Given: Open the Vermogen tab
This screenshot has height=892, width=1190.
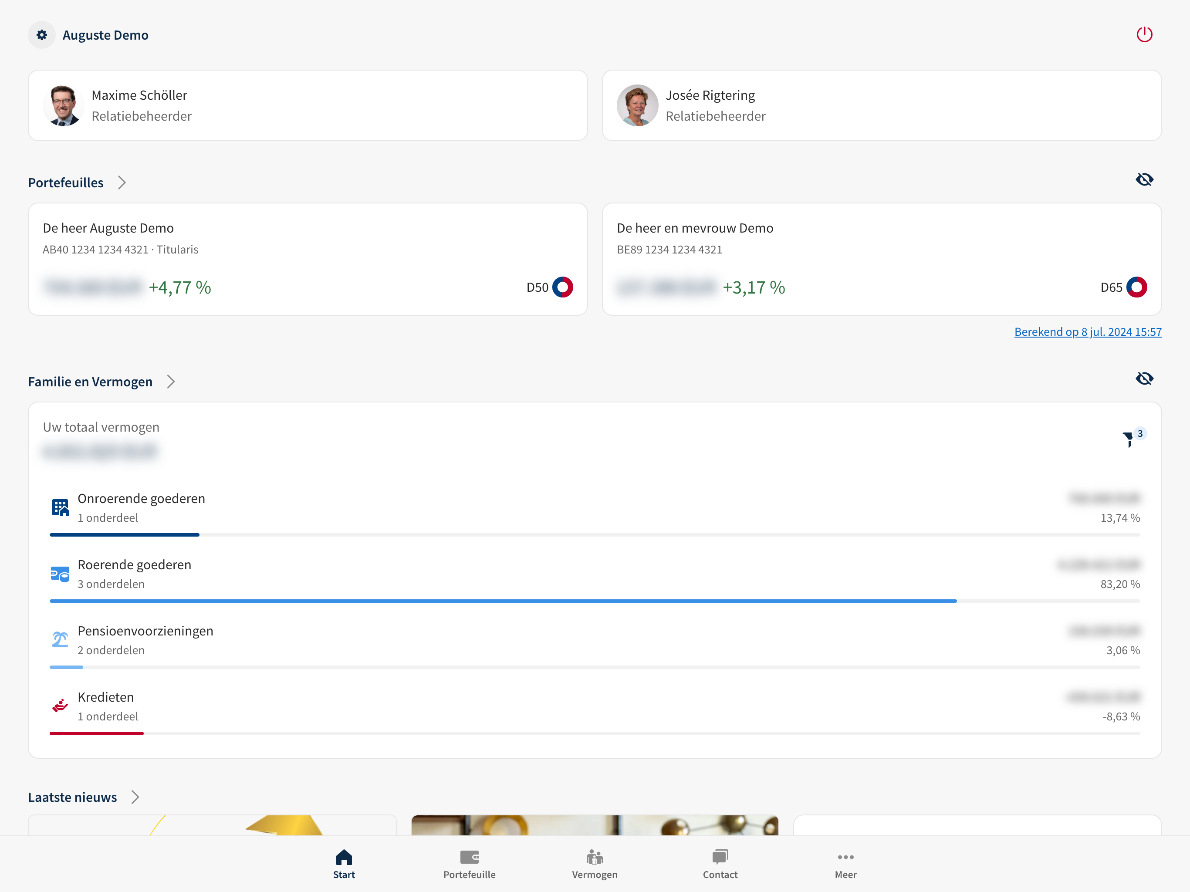Looking at the screenshot, I should pyautogui.click(x=595, y=864).
